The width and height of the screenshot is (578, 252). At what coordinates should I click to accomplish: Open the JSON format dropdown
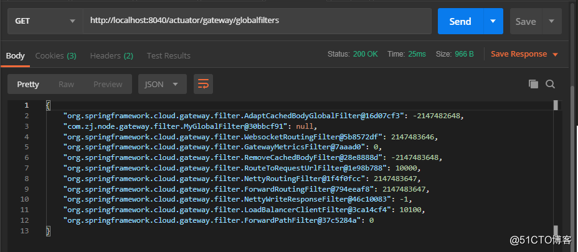(x=162, y=85)
